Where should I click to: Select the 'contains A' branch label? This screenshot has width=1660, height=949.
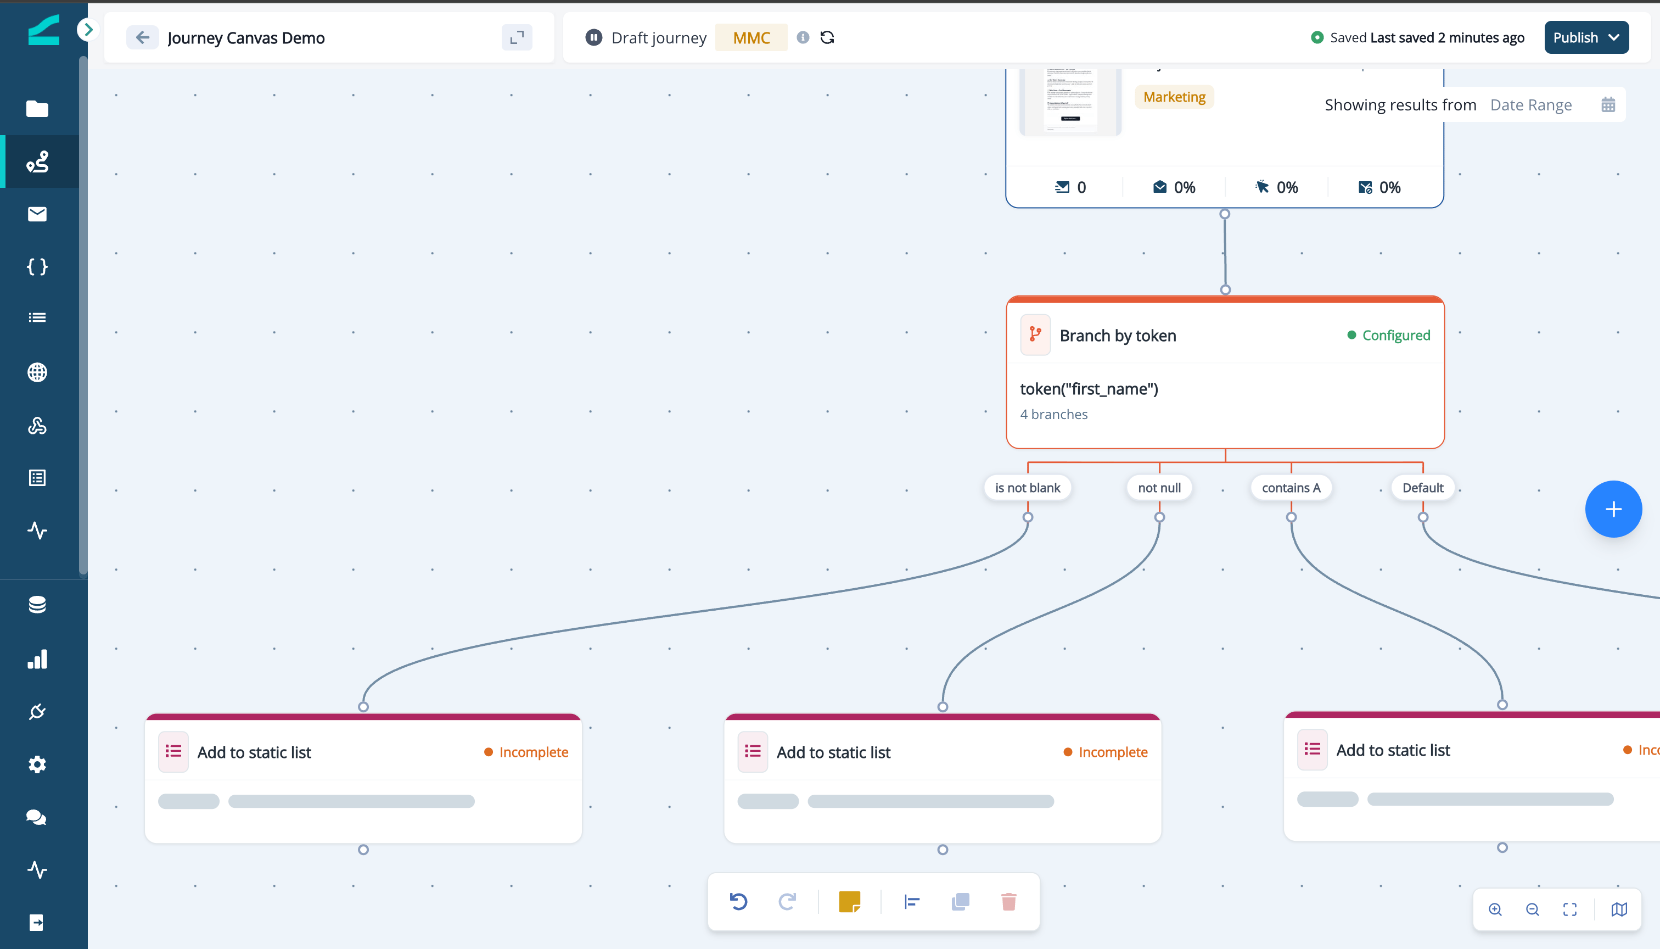(x=1291, y=488)
